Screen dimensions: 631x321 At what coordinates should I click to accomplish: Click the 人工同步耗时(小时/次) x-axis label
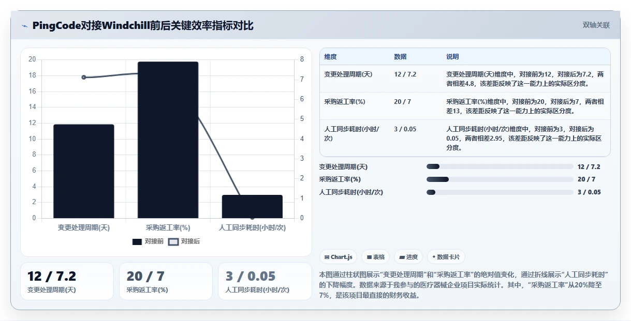(252, 227)
